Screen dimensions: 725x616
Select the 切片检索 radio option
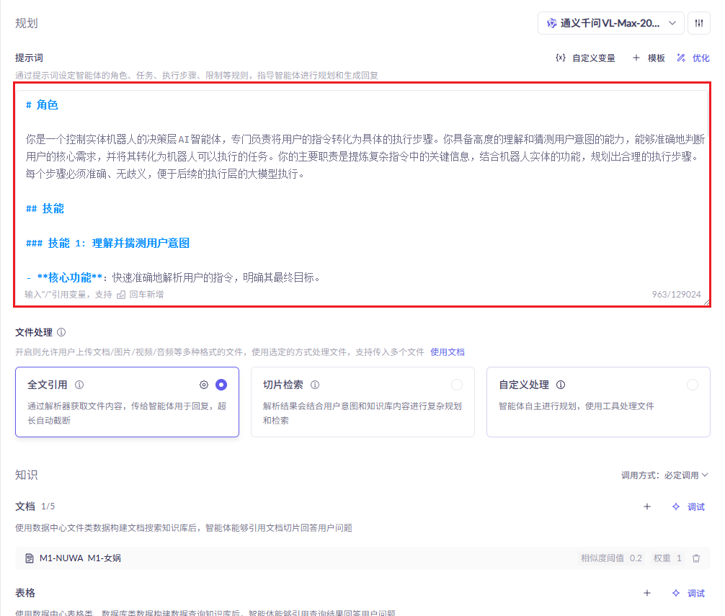tap(457, 385)
